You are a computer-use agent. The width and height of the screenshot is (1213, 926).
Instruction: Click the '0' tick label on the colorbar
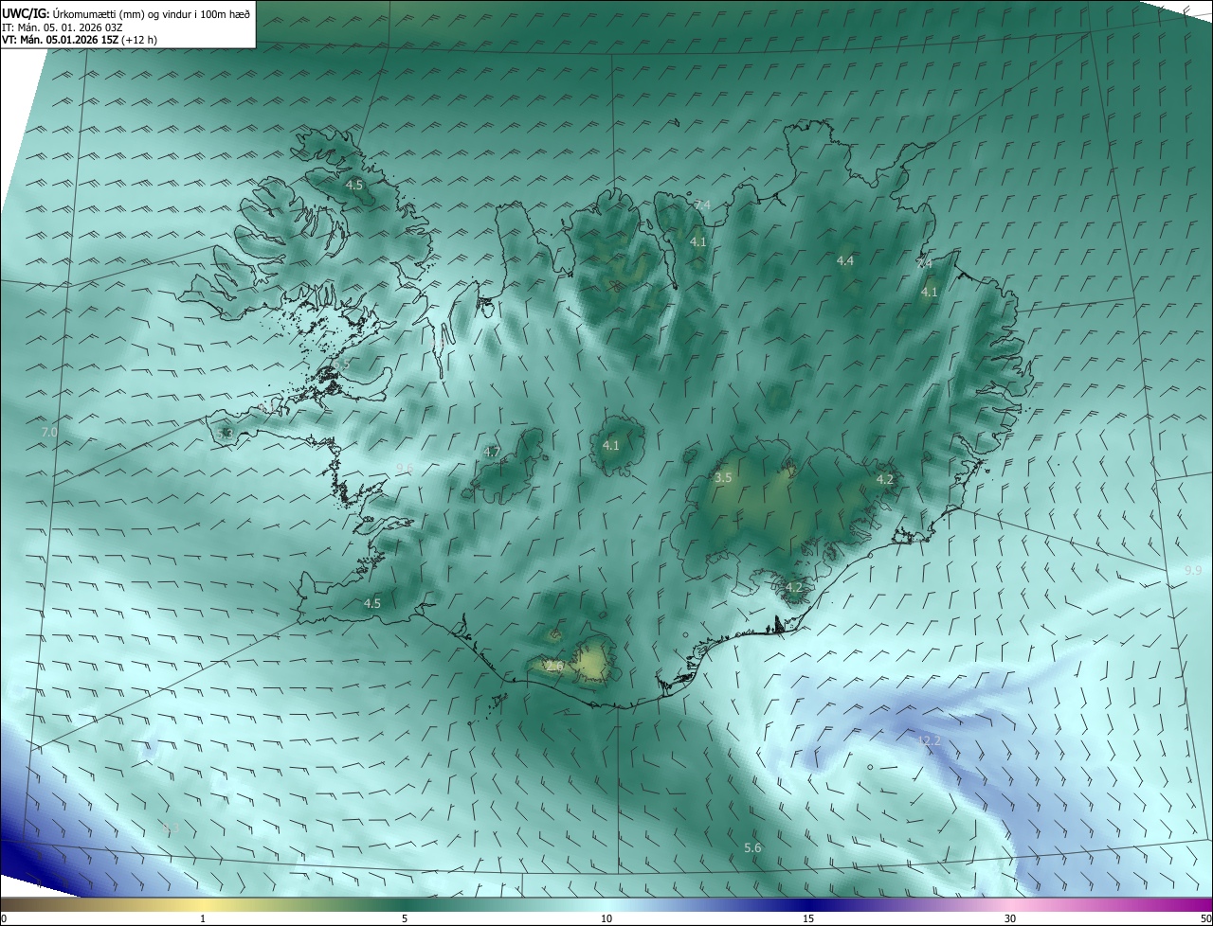pyautogui.click(x=4, y=918)
